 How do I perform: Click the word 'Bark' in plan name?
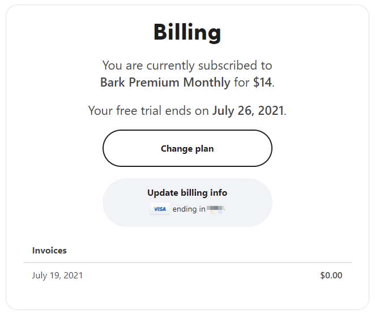112,83
